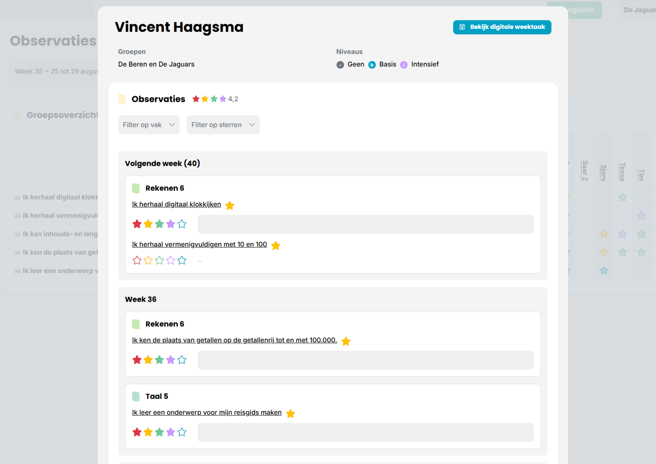Open the 'Filter op sterren' dropdown

pos(223,125)
